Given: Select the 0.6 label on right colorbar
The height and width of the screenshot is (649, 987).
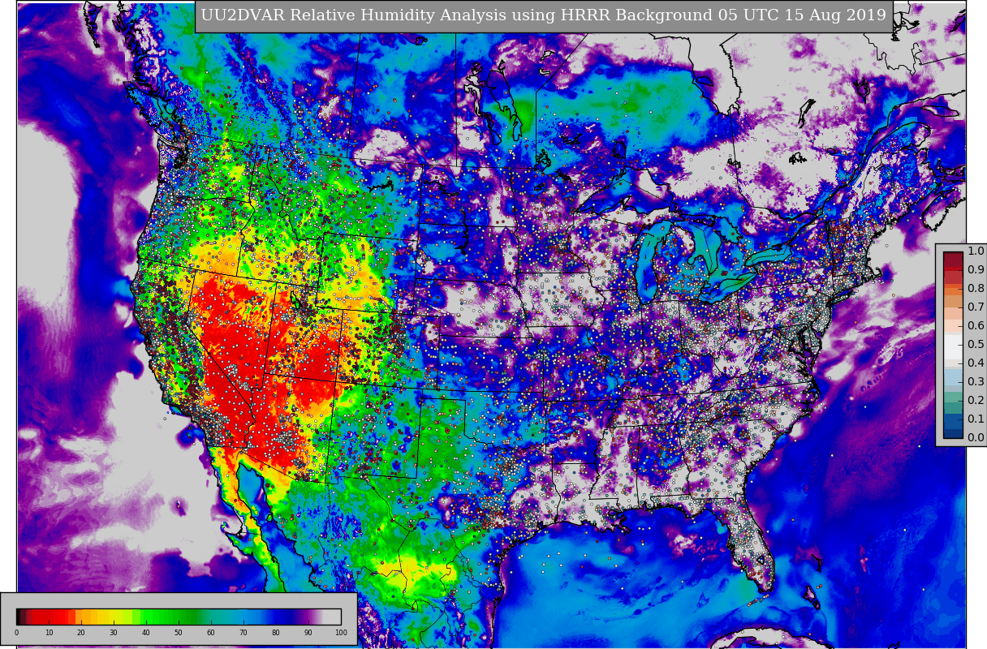Looking at the screenshot, I should 976,325.
